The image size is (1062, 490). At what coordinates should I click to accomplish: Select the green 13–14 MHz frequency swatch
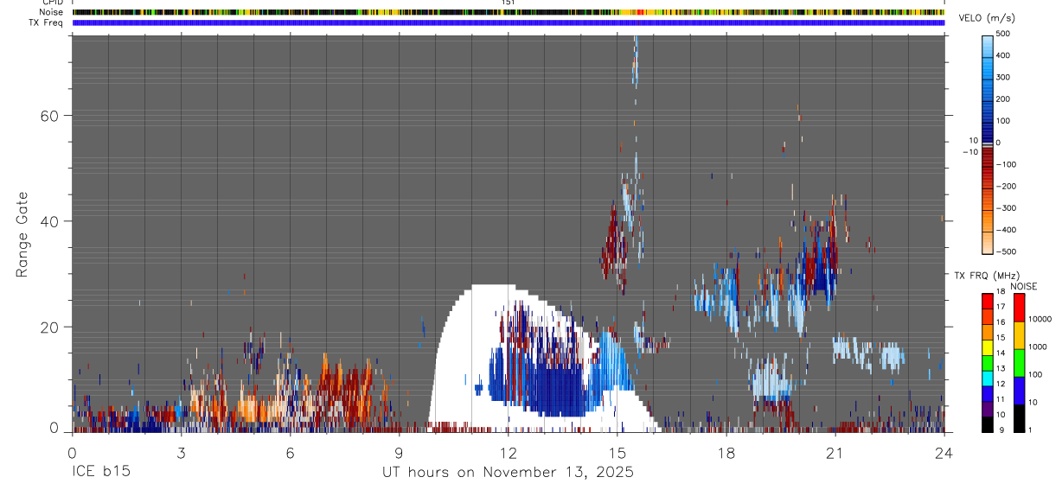[x=987, y=363]
